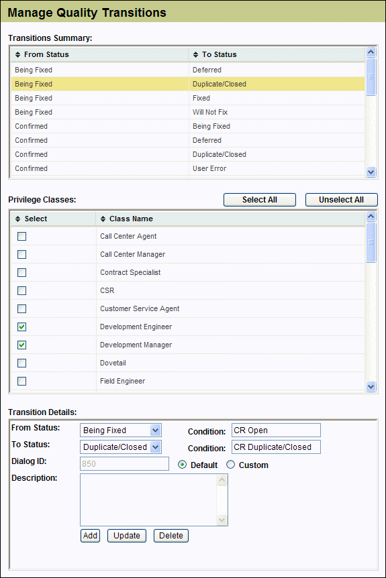Click the Unselect All button
Viewport: 386px width, 578px height.
[341, 200]
